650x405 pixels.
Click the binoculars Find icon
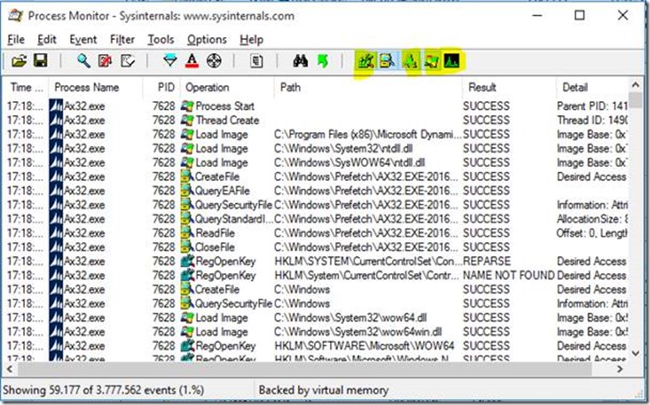point(300,61)
